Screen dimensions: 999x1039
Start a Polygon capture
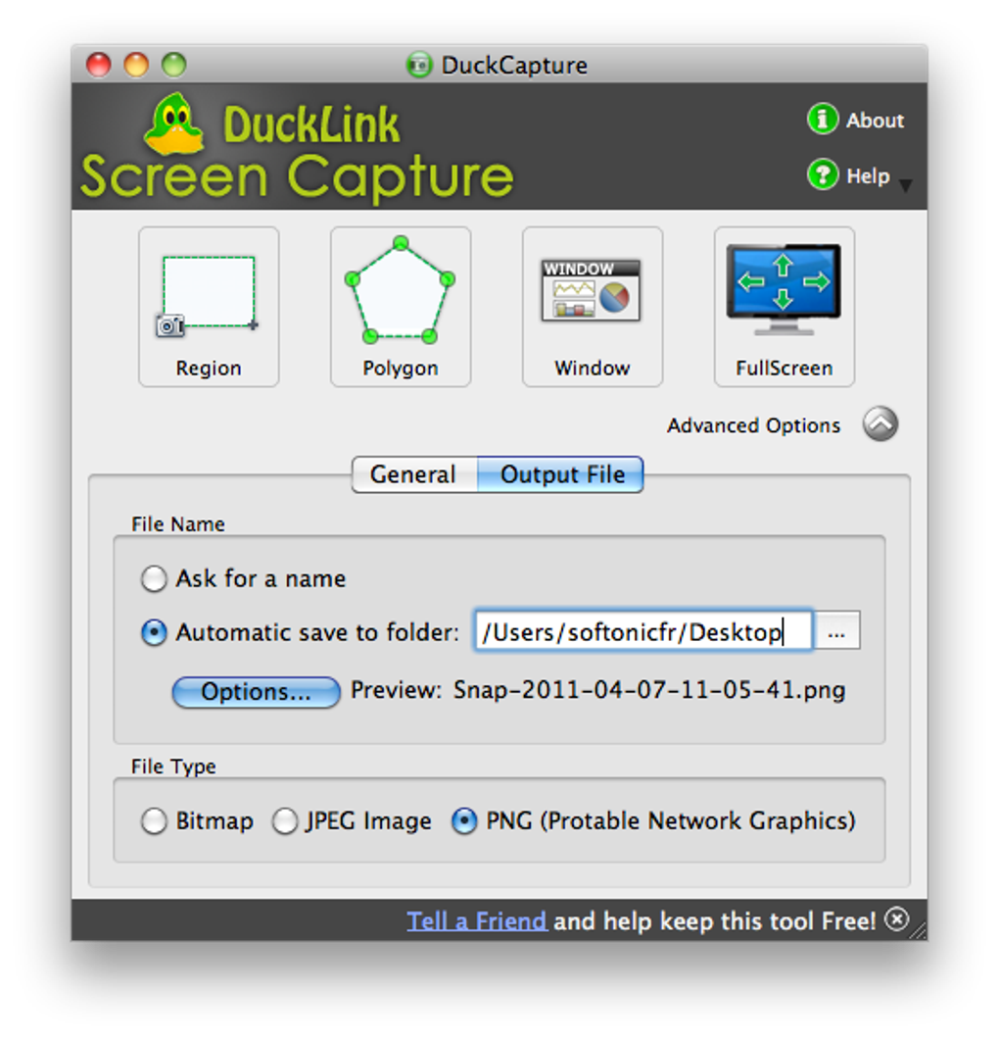pyautogui.click(x=401, y=307)
